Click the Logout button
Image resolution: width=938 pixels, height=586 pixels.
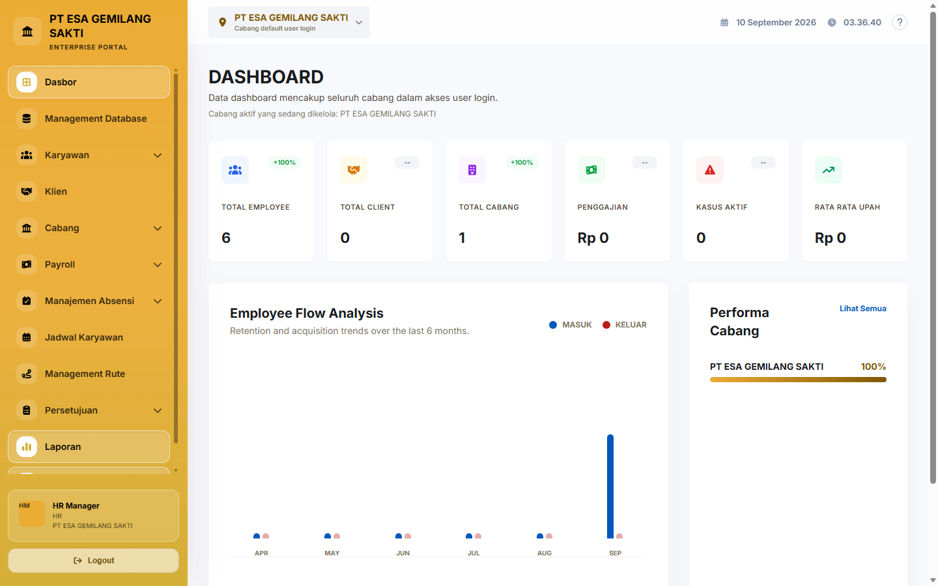pos(93,561)
